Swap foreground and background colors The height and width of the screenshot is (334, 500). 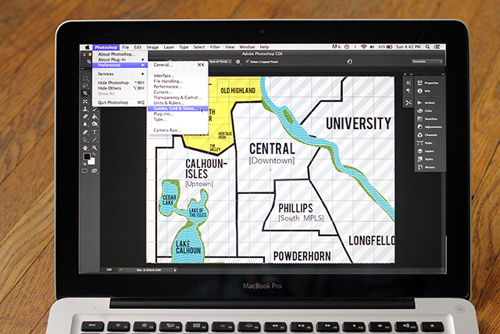(94, 154)
